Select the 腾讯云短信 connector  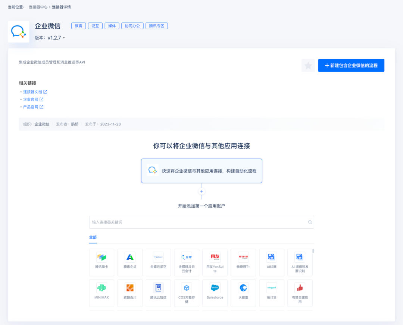(x=158, y=293)
